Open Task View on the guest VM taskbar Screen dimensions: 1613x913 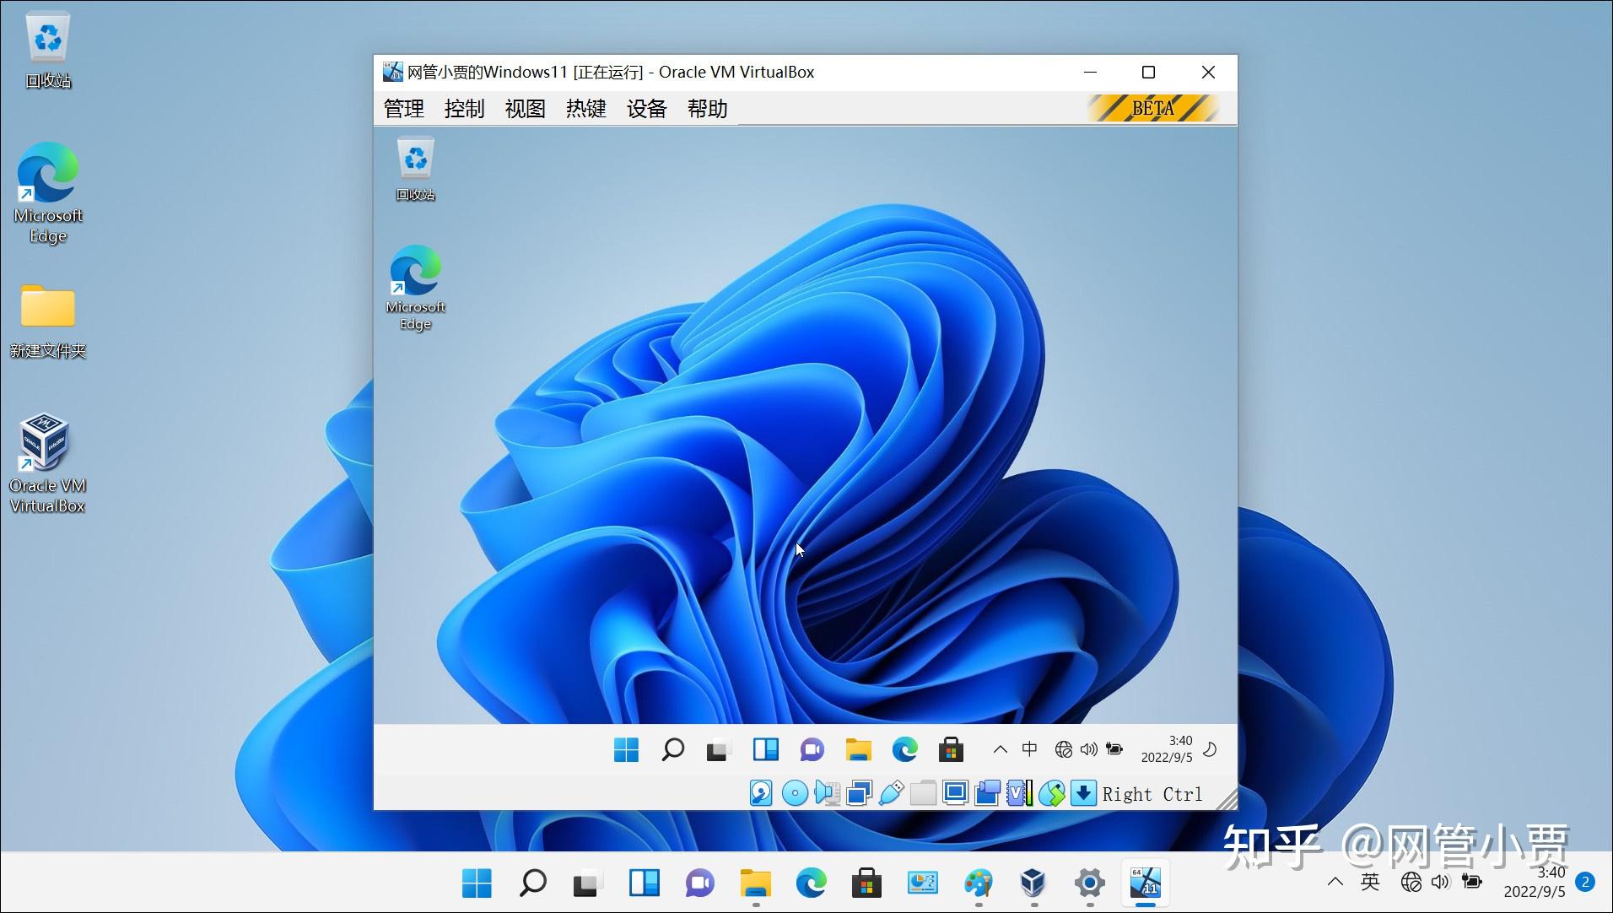tap(719, 749)
